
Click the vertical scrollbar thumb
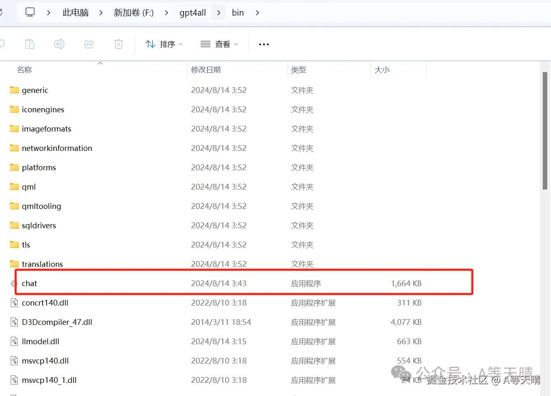click(545, 131)
